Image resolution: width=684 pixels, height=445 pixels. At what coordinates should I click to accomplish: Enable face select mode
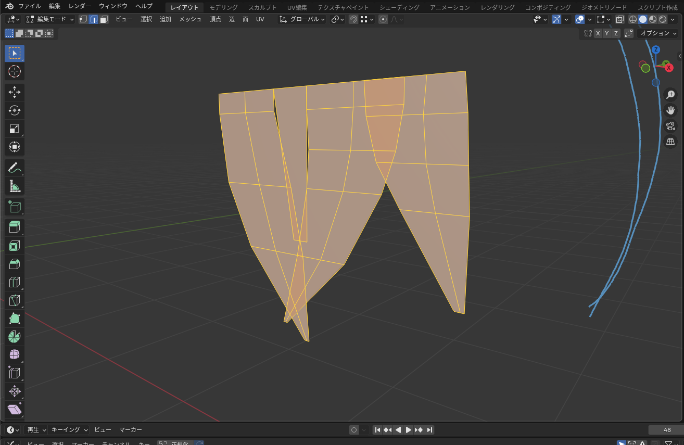tap(104, 19)
